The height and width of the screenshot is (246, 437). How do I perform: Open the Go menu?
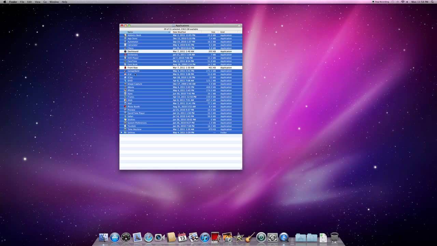point(45,2)
